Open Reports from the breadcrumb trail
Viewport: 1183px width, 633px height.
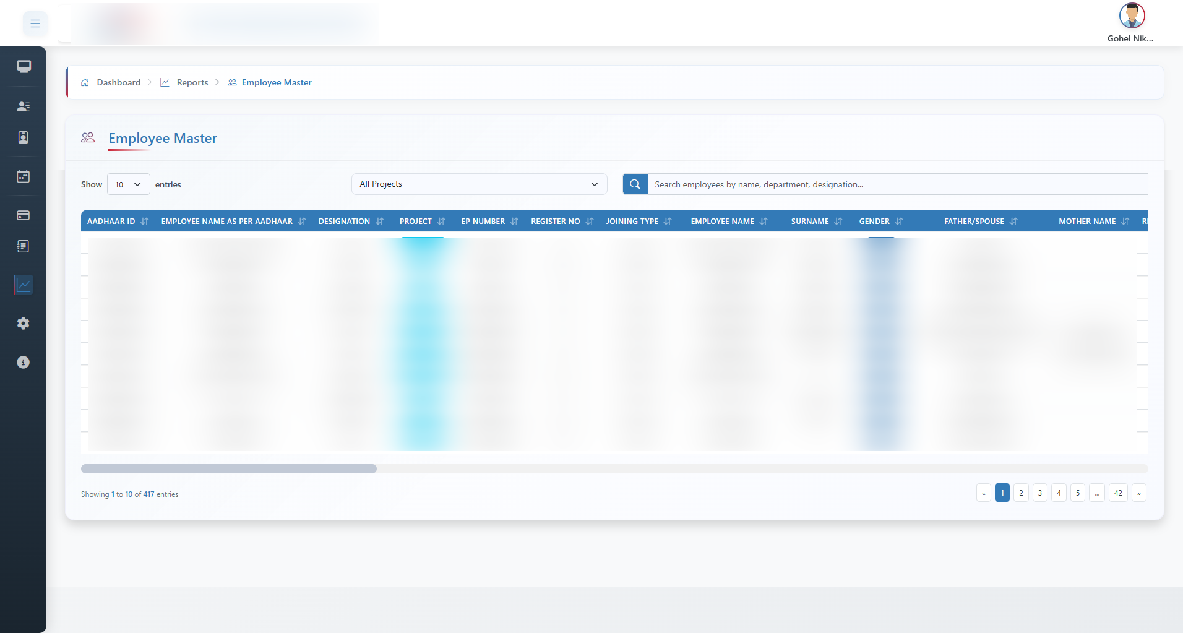(x=192, y=82)
